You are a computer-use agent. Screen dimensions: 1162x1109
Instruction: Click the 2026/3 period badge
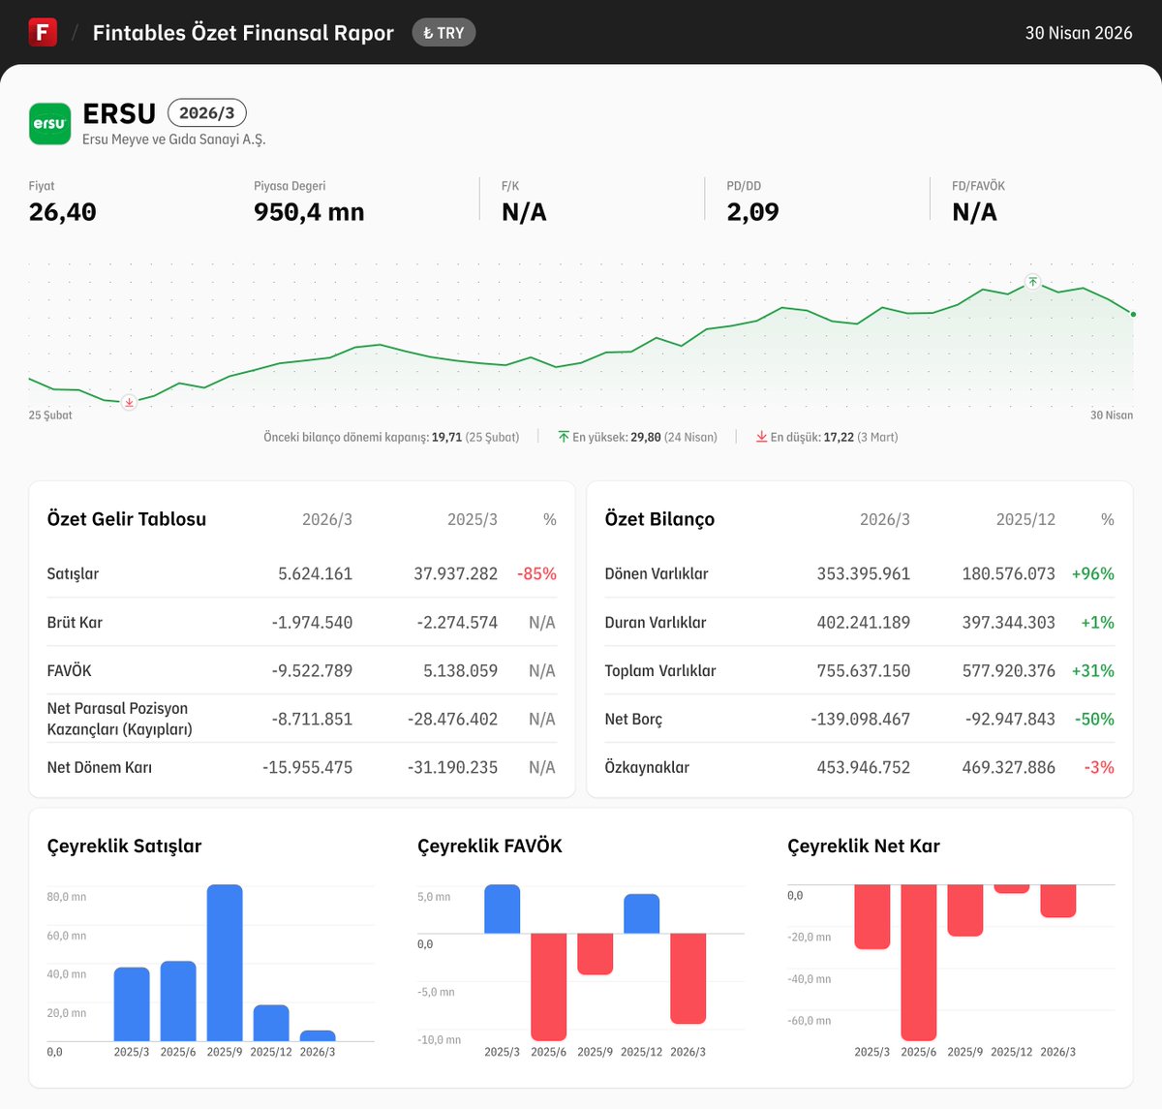tap(207, 113)
